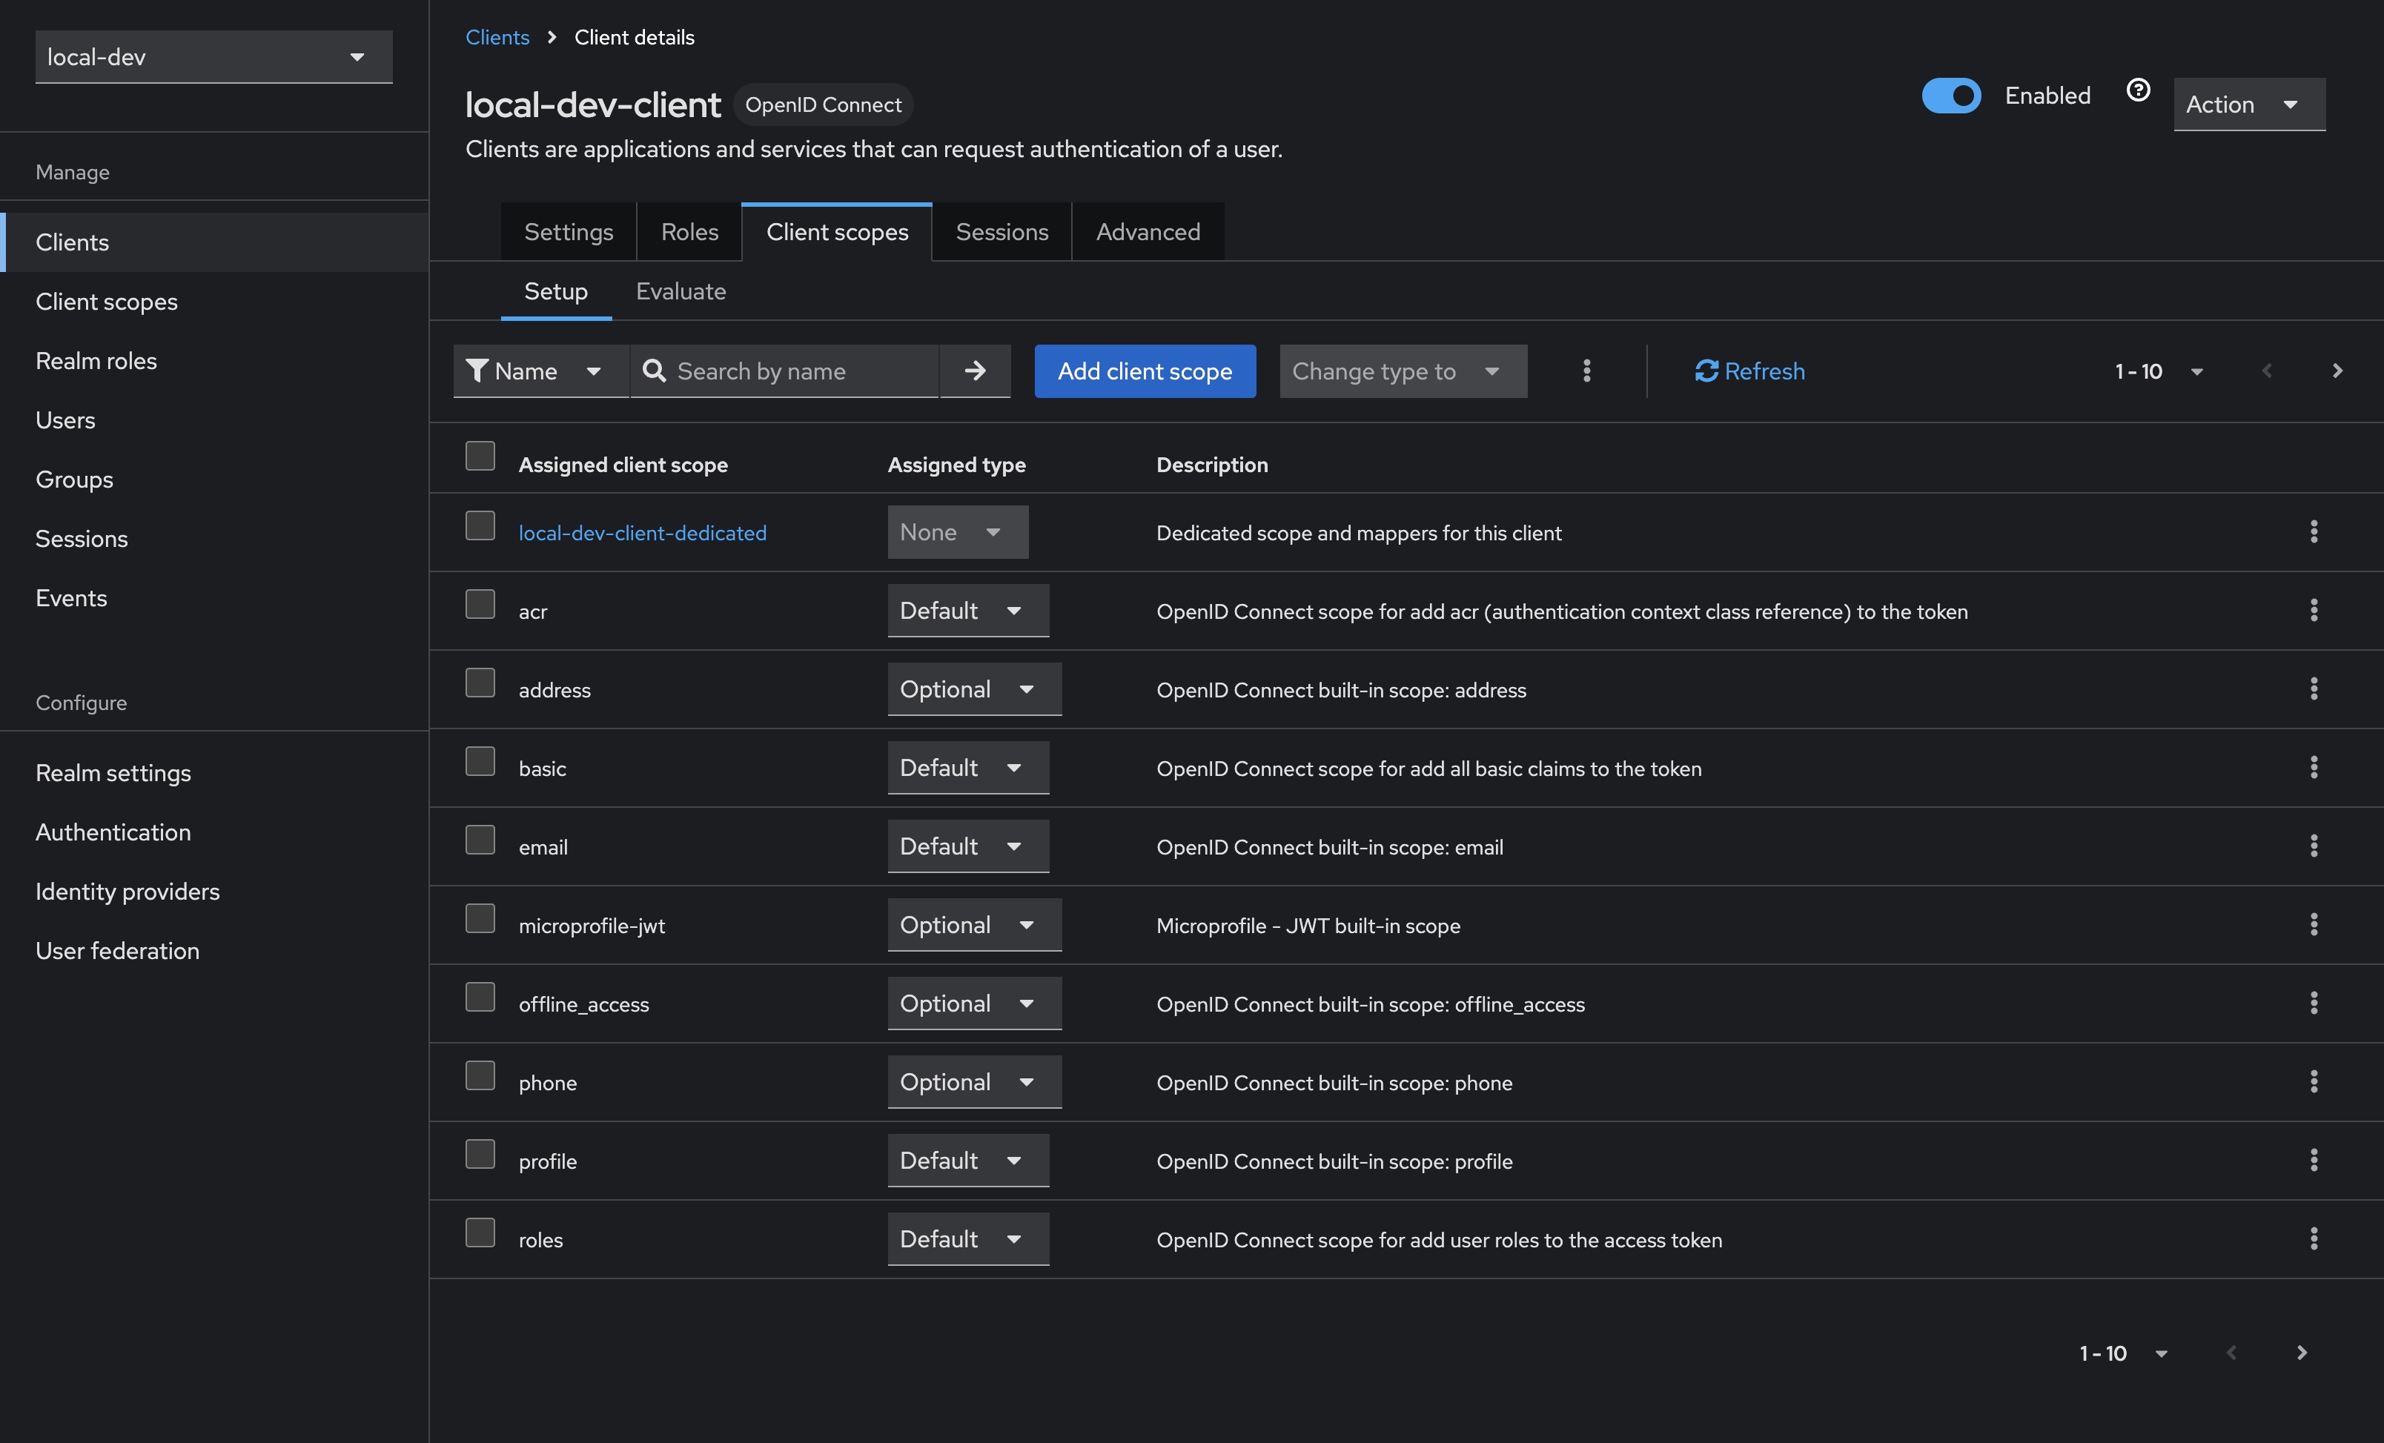Switch to the Advanced tab
2384x1443 pixels.
tap(1148, 231)
